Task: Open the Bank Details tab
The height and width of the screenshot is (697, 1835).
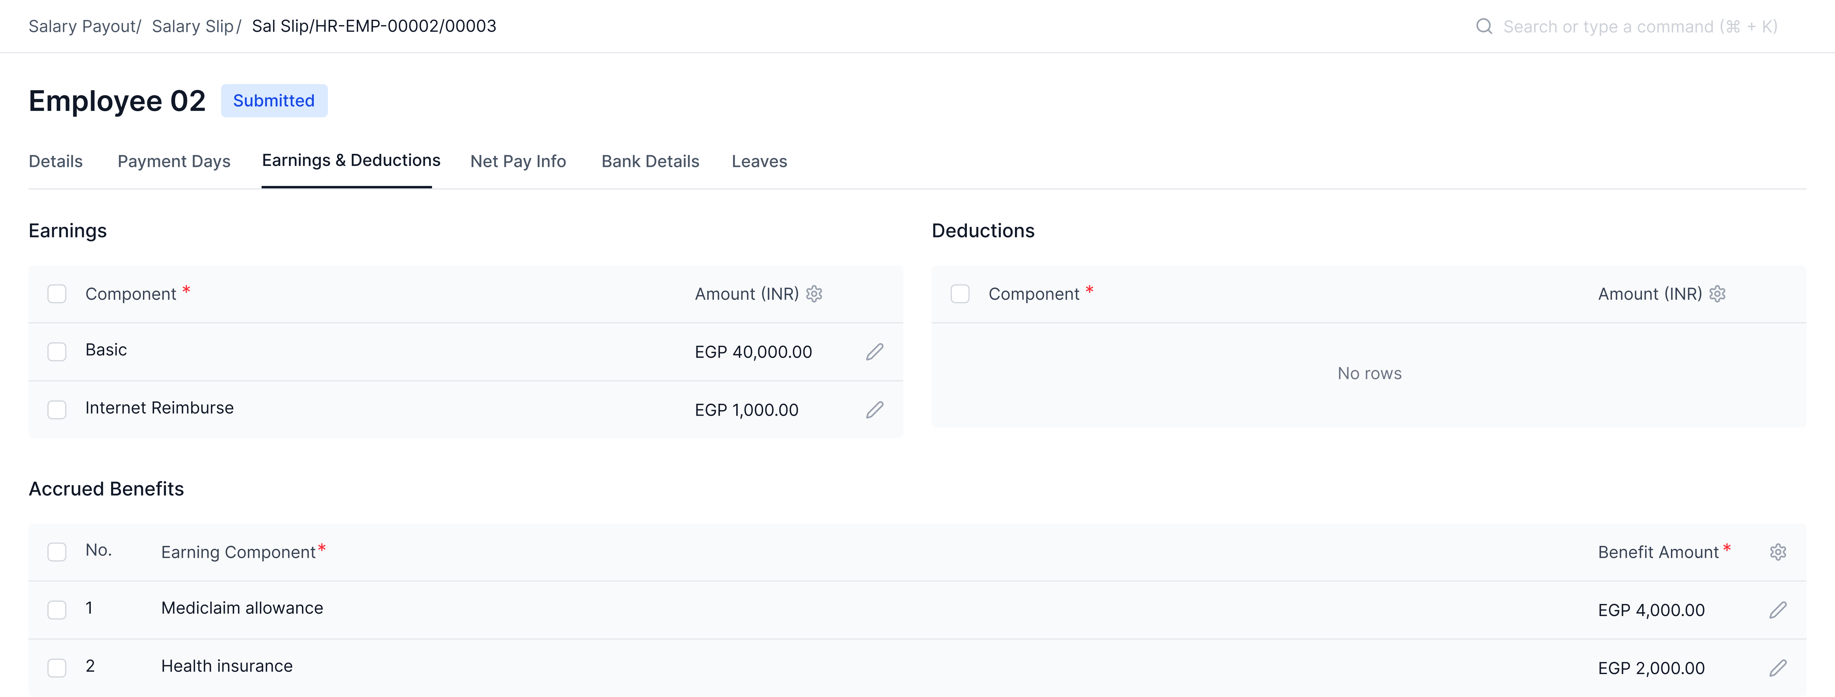Action: (650, 162)
